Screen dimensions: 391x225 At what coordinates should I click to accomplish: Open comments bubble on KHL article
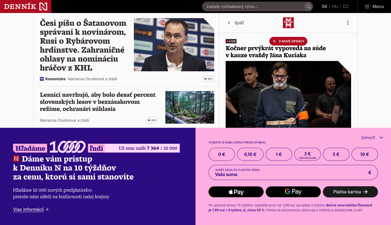click(x=209, y=79)
